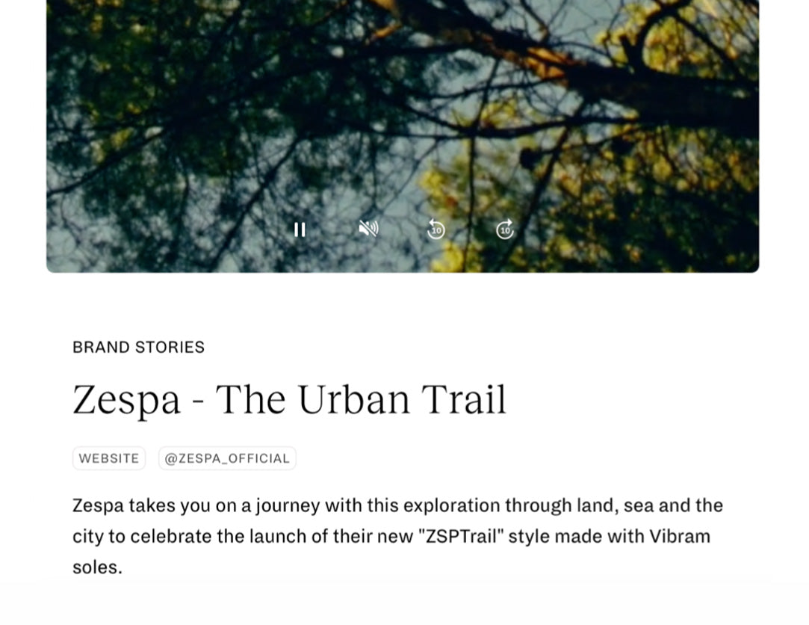
Task: Click the word "journey" in the description
Action: [288, 506]
